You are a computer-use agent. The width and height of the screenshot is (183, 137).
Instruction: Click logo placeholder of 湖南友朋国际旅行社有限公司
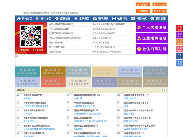[70, 97]
